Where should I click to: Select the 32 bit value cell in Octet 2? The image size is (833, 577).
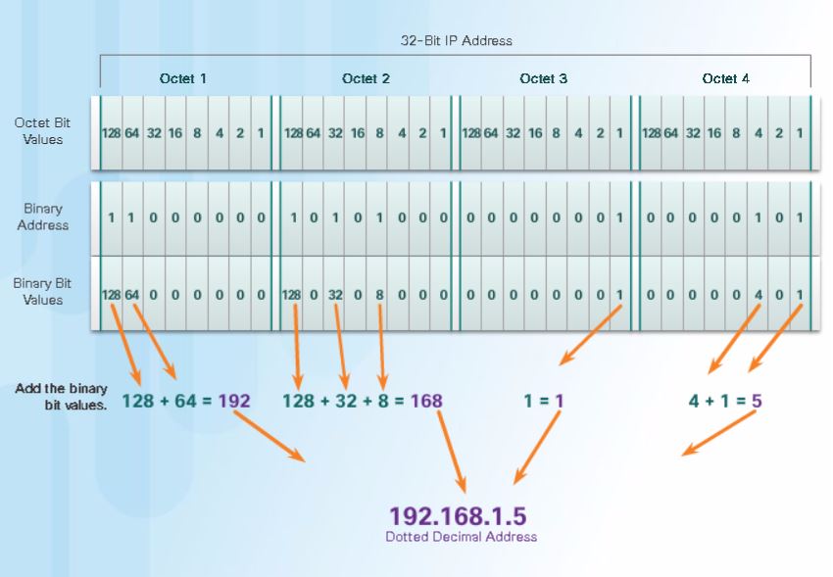click(x=334, y=128)
